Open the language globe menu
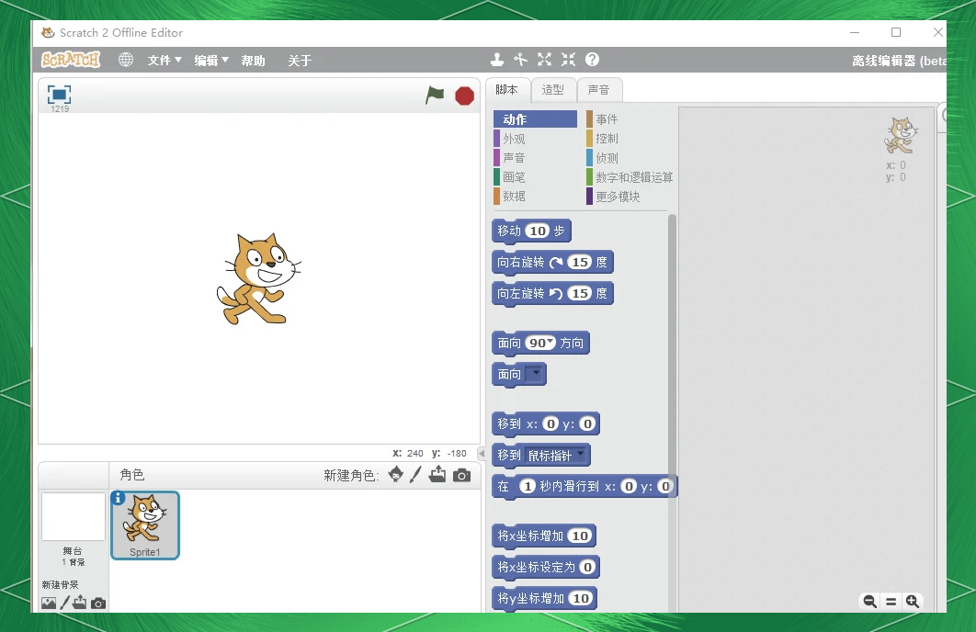The height and width of the screenshot is (632, 976). click(126, 60)
